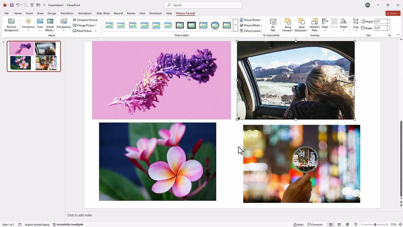Apply the thick black frame picture style
The image size is (403, 227).
click(191, 25)
